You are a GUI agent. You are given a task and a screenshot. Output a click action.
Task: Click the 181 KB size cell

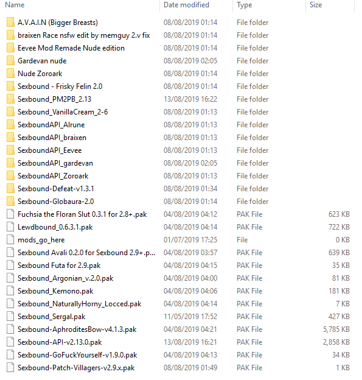339,291
